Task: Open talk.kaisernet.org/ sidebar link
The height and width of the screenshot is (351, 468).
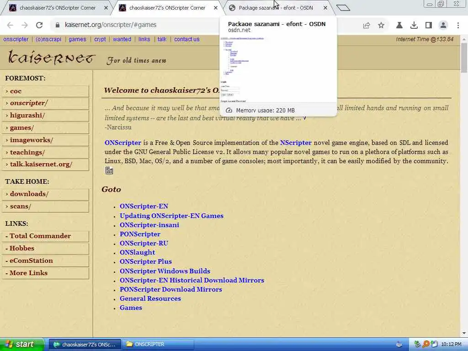Action: click(x=45, y=165)
